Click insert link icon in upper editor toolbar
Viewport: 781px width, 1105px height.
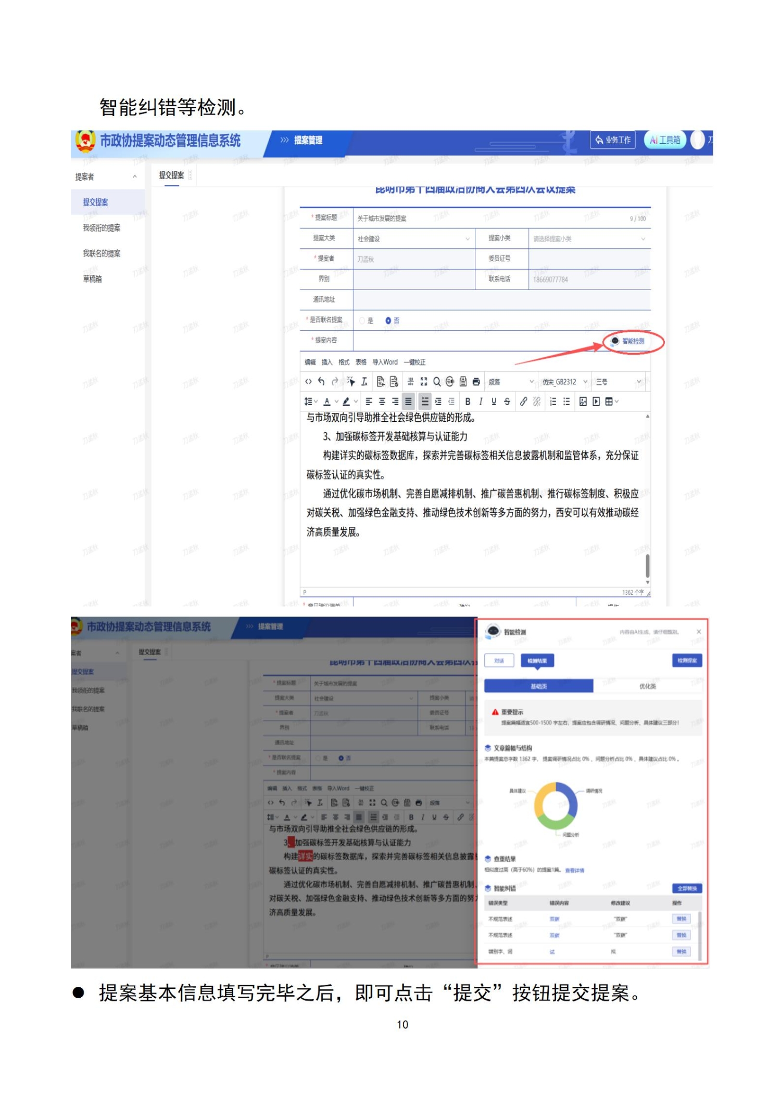(523, 401)
